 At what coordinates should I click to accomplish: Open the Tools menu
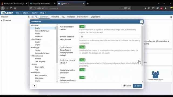35,13
